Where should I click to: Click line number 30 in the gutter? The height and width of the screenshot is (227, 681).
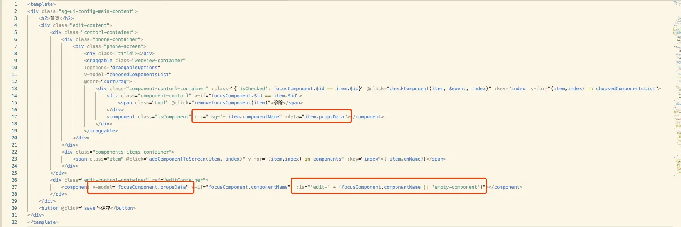(x=14, y=208)
